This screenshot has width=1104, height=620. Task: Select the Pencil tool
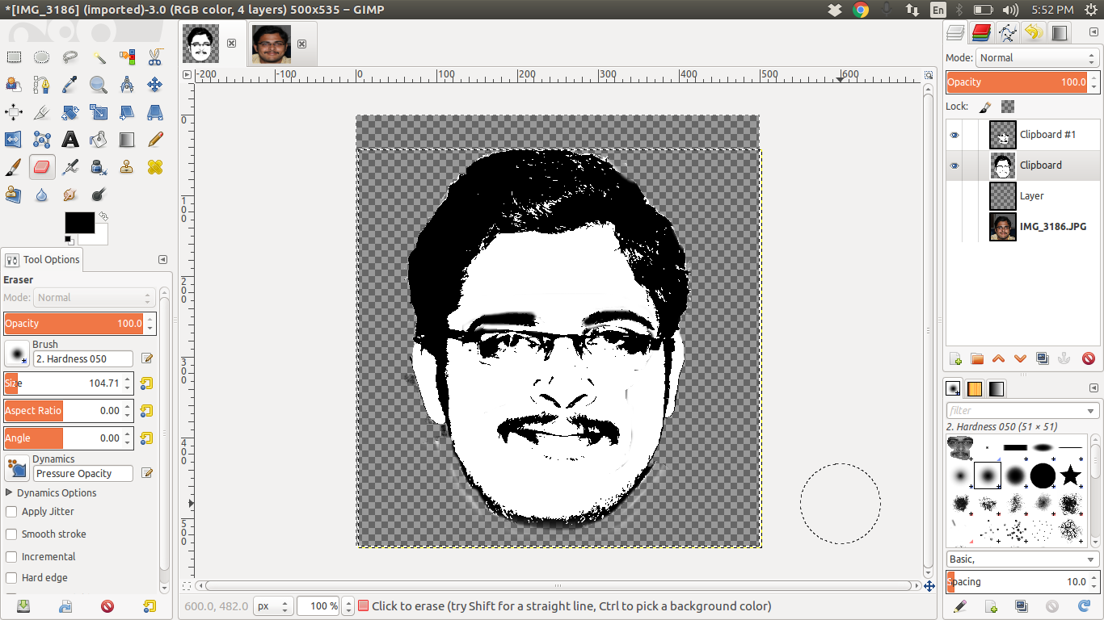click(154, 139)
